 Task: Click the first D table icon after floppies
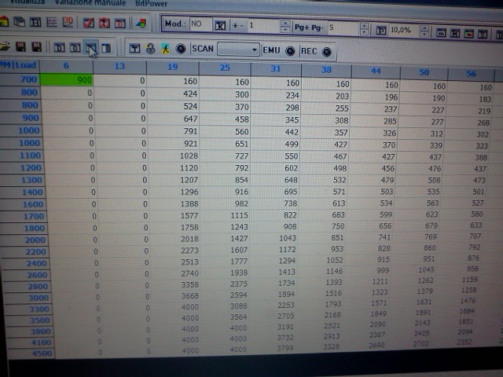[x=60, y=48]
